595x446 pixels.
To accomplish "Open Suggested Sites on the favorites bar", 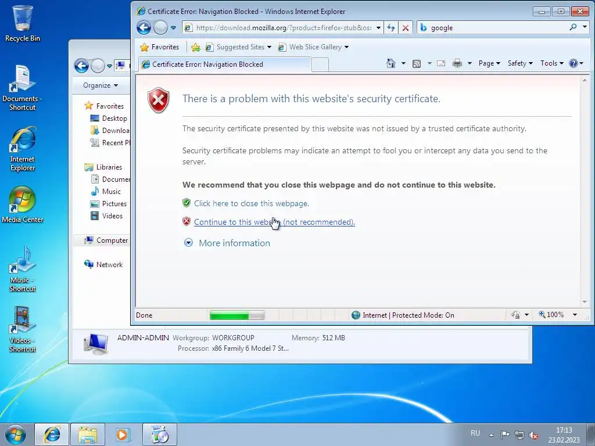I will click(238, 47).
